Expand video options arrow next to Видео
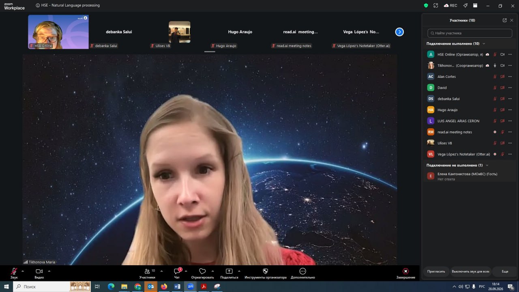The height and width of the screenshot is (292, 519). click(49, 271)
